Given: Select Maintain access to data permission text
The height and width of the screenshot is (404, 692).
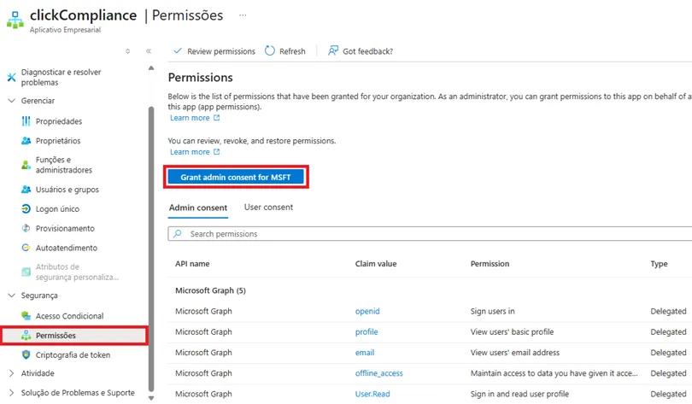Looking at the screenshot, I should (x=554, y=373).
